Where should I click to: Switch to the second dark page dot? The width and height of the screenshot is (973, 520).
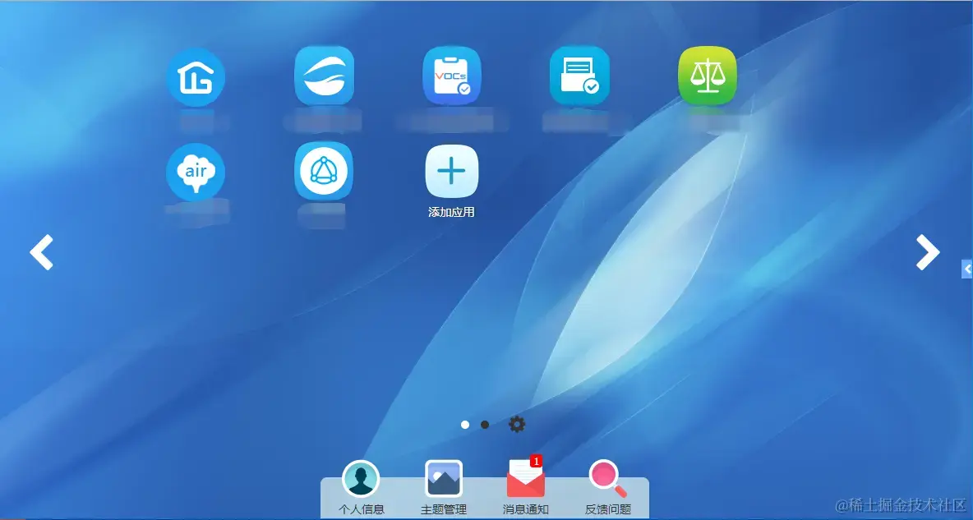[485, 425]
